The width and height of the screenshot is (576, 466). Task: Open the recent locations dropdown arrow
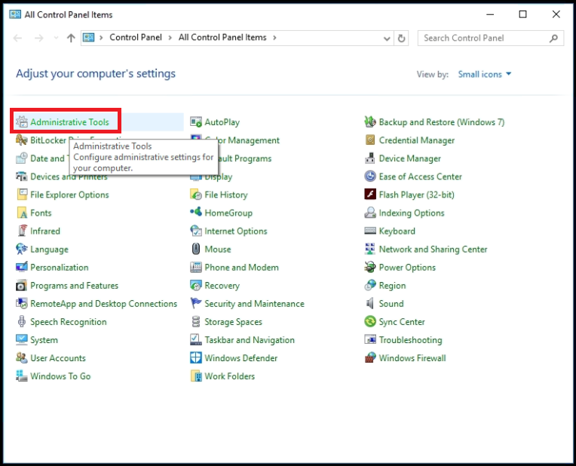(x=56, y=38)
